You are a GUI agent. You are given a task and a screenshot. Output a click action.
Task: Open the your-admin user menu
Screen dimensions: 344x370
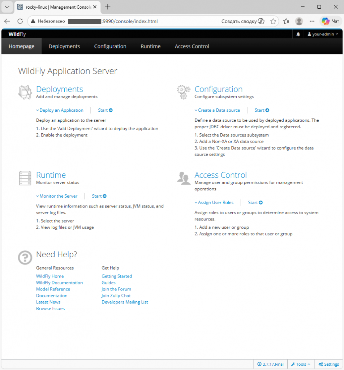click(x=323, y=34)
